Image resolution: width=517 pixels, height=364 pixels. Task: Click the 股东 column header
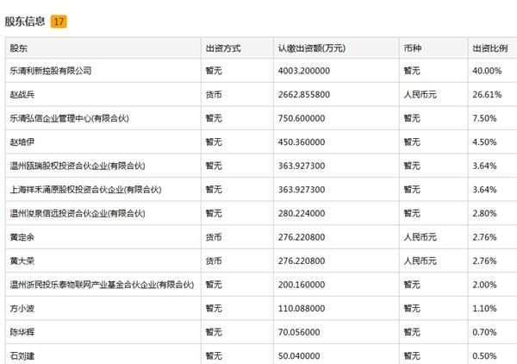(17, 48)
